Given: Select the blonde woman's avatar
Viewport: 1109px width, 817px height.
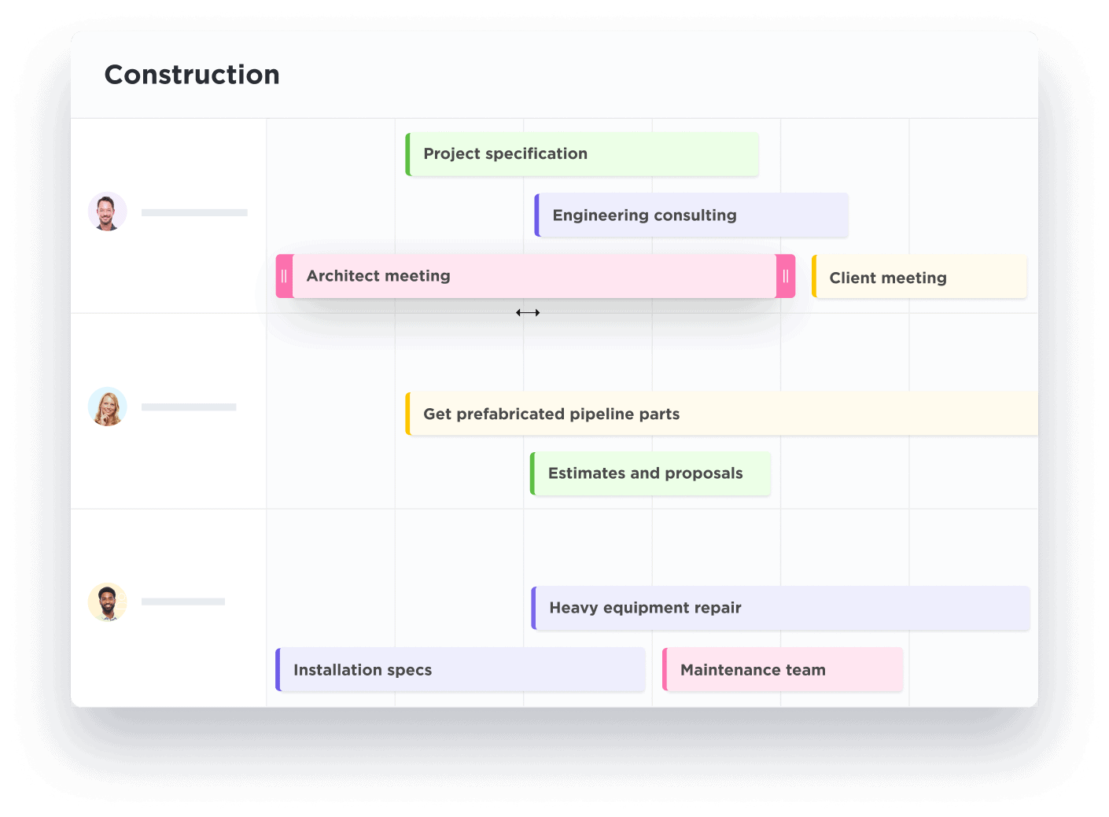Looking at the screenshot, I should click(108, 407).
